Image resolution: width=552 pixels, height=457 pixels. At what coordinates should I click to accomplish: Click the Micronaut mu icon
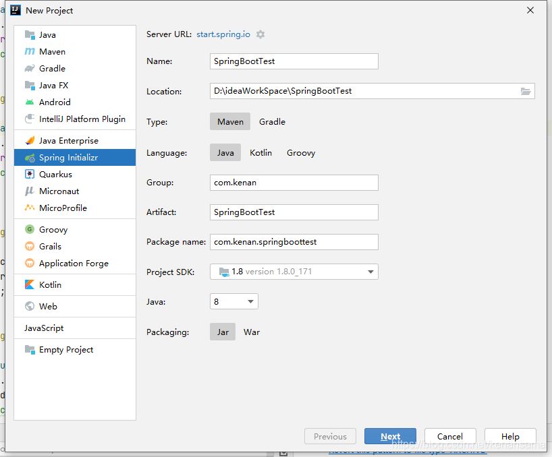(x=30, y=191)
